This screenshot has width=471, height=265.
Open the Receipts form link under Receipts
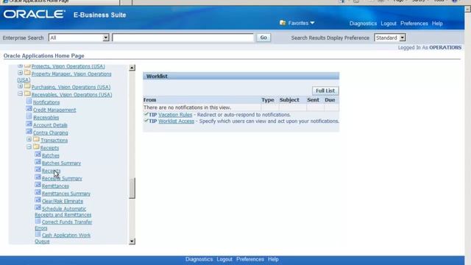(x=51, y=171)
